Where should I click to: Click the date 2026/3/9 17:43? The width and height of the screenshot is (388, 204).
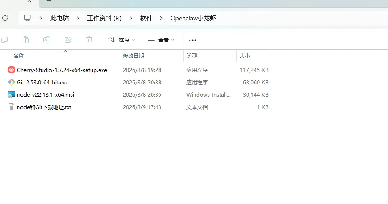tap(142, 107)
